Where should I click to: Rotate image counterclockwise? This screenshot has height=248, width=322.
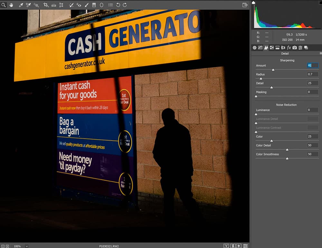[118, 5]
